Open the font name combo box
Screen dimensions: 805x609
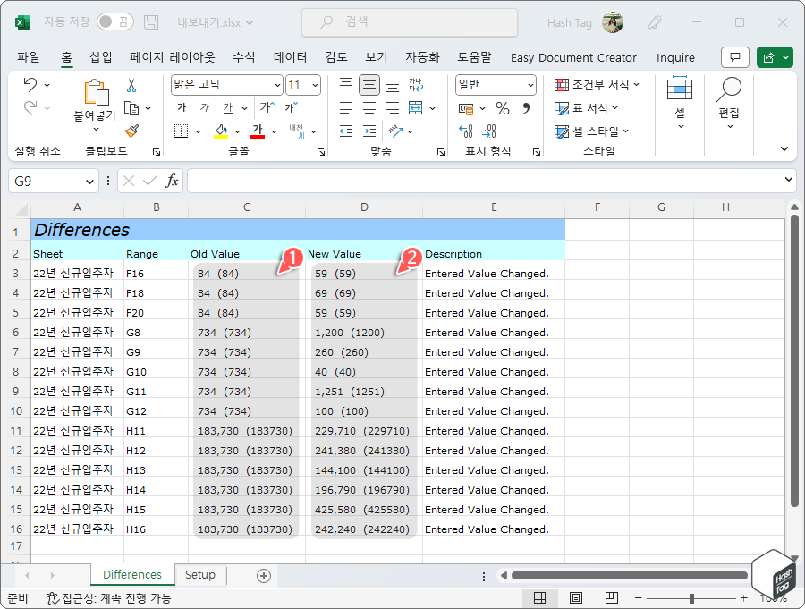pyautogui.click(x=227, y=85)
